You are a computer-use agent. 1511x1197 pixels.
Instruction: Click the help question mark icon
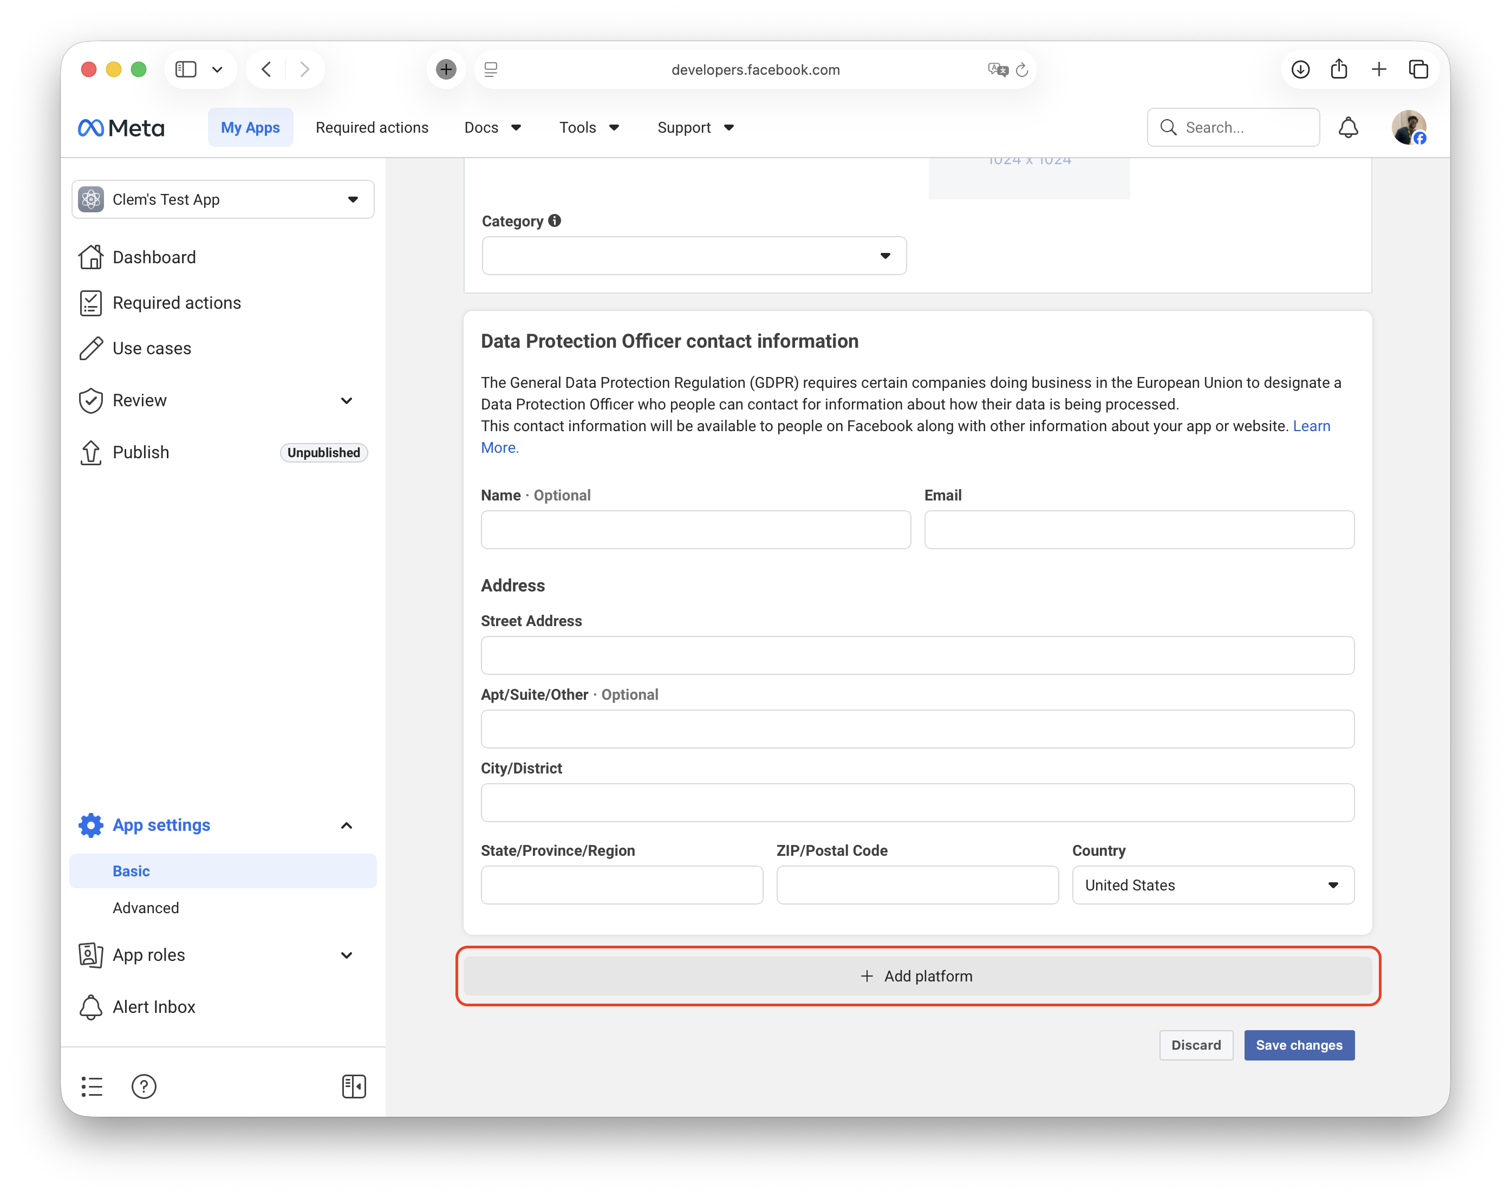click(x=144, y=1087)
